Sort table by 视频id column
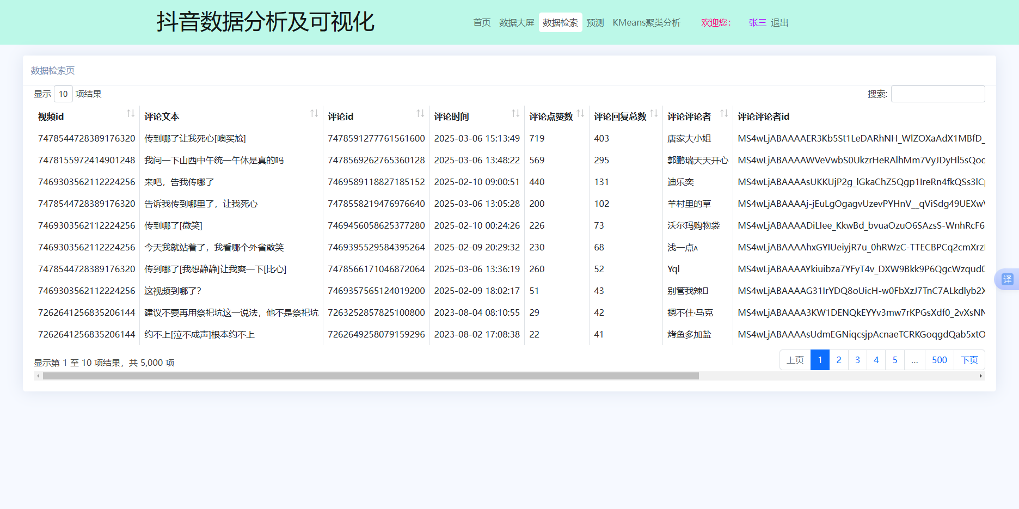This screenshot has height=509, width=1019. click(86, 116)
